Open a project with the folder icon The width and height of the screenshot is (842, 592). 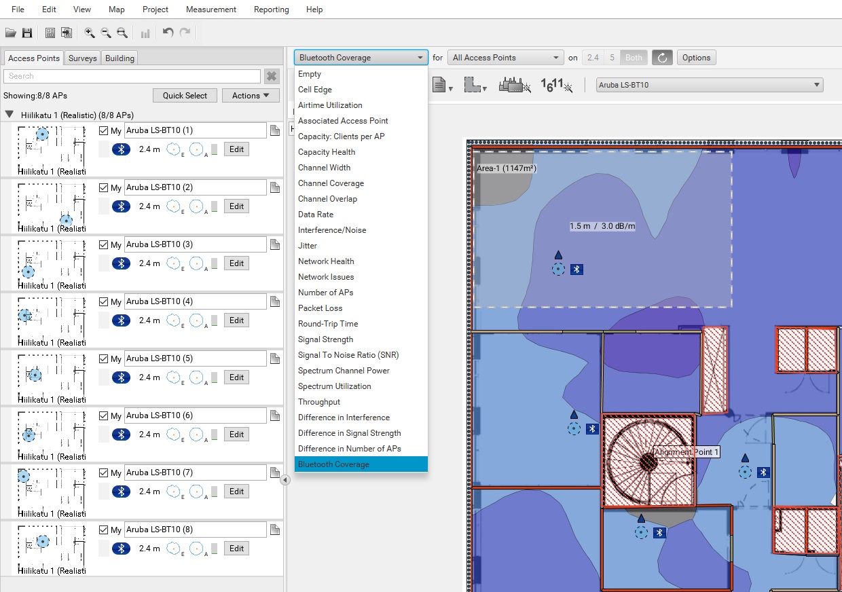tap(10, 33)
